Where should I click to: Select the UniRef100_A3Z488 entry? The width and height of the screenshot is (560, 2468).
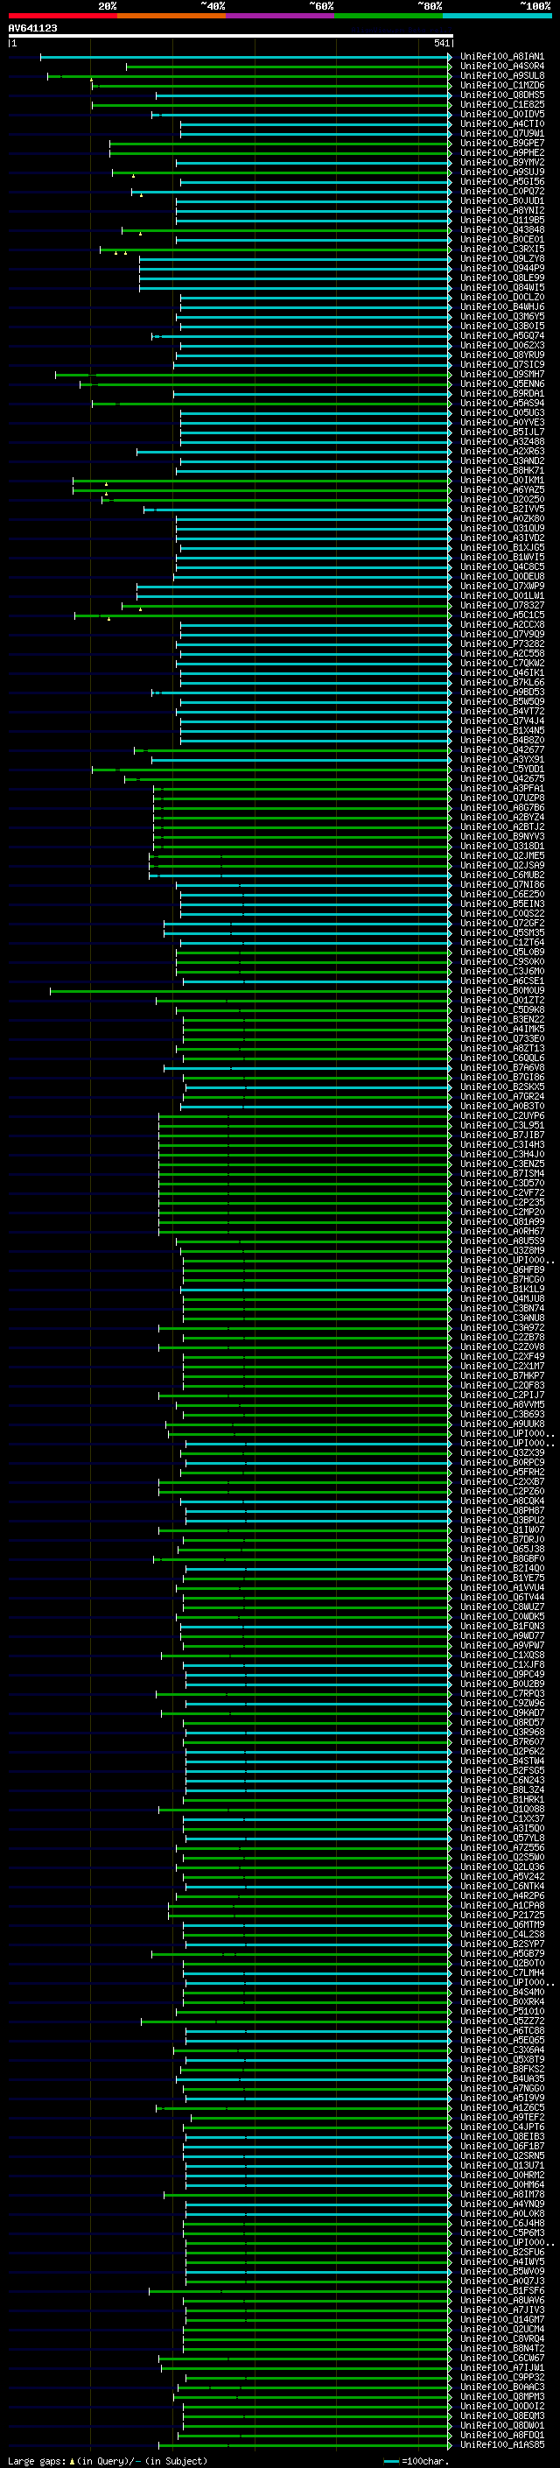pyautogui.click(x=502, y=441)
